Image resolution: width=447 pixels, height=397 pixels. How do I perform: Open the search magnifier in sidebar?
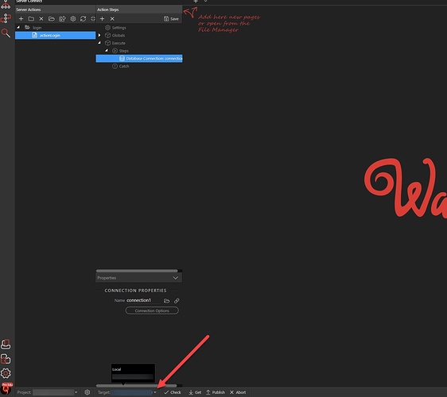point(6,33)
